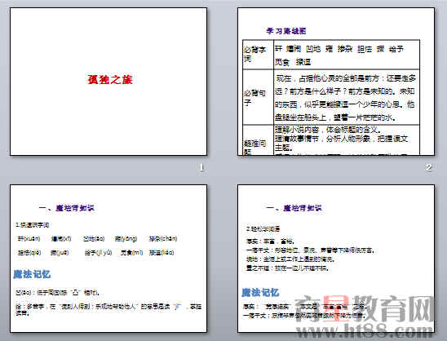Click the red title text 孤独之旅
447x341 pixels.
pyautogui.click(x=110, y=80)
